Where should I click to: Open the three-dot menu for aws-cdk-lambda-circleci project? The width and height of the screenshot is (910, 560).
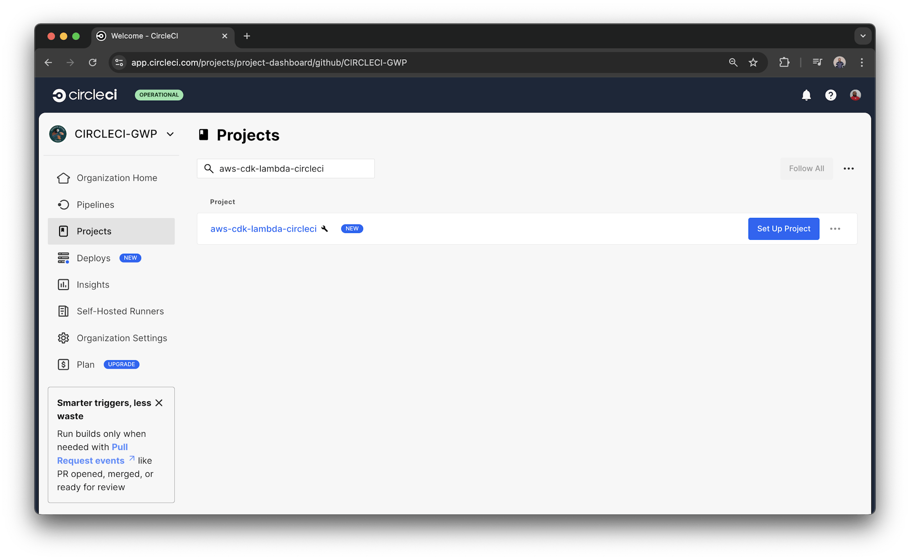coord(835,229)
